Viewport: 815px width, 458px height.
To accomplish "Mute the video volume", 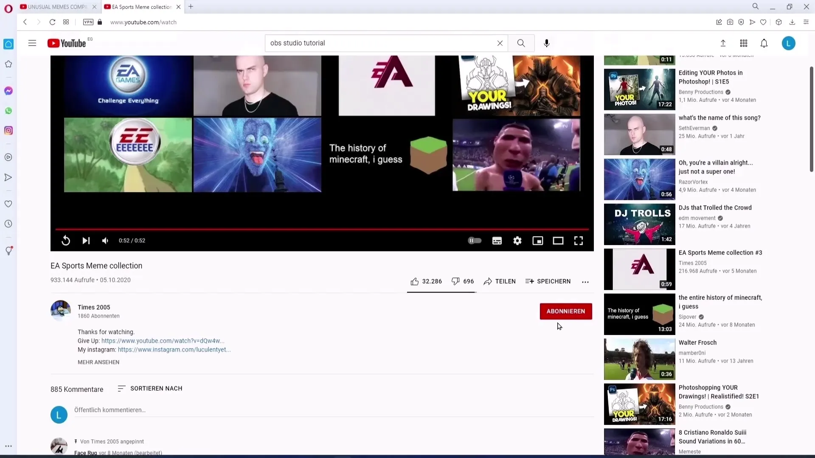I will click(105, 240).
